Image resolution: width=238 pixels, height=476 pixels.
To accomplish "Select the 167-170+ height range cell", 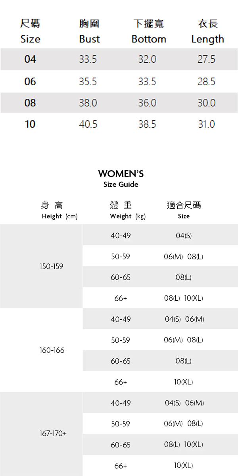I will click(x=53, y=434).
